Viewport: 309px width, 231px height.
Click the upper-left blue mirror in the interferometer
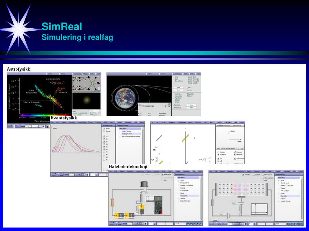coord(159,138)
